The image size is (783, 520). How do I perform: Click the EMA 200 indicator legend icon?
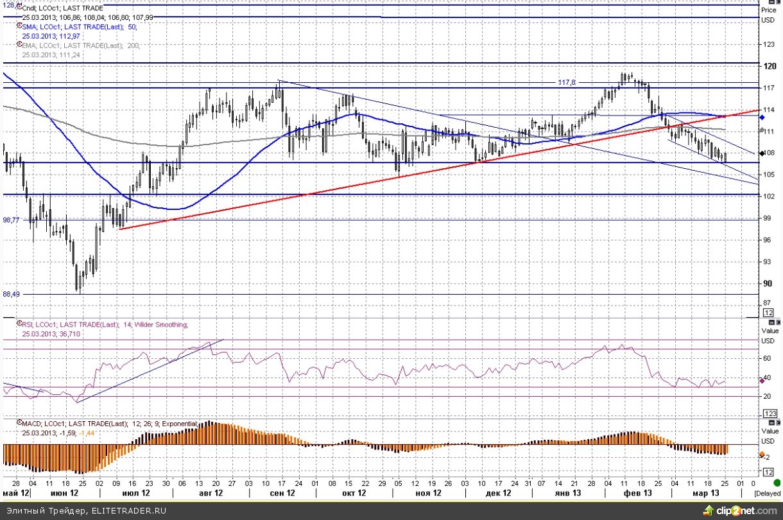19,46
